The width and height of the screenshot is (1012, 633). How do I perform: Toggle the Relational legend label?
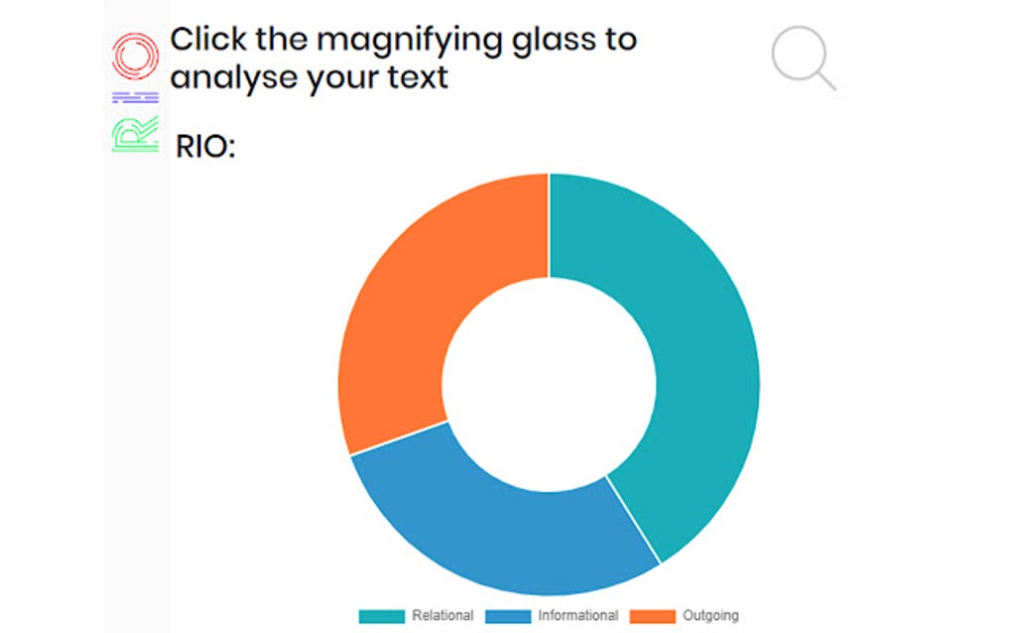pyautogui.click(x=443, y=616)
